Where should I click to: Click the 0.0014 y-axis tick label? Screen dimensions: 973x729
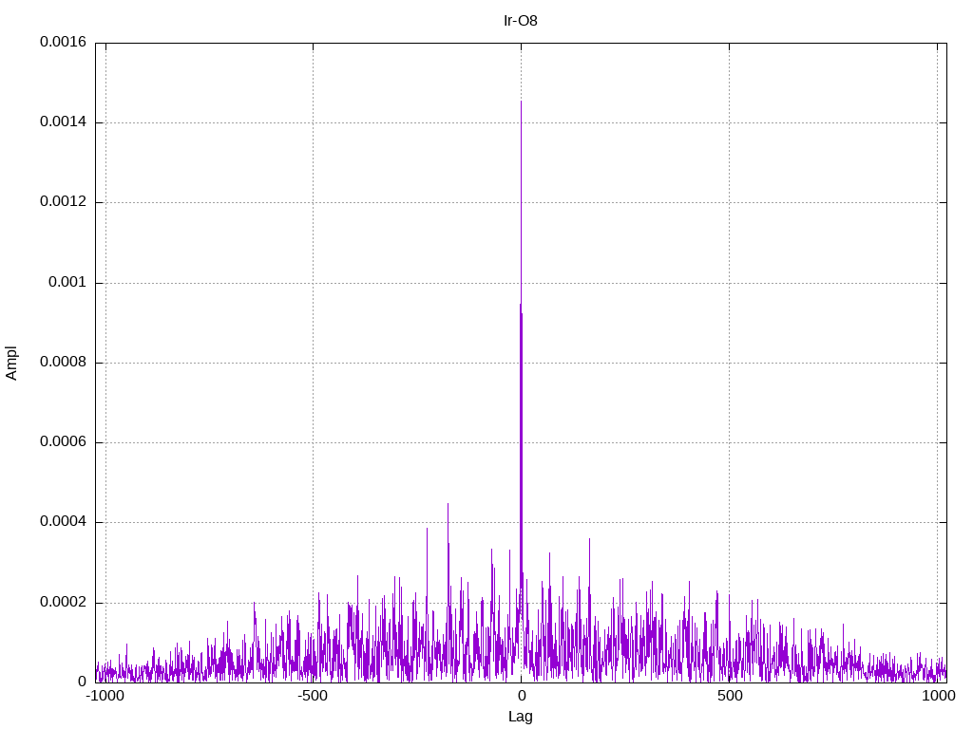point(62,122)
